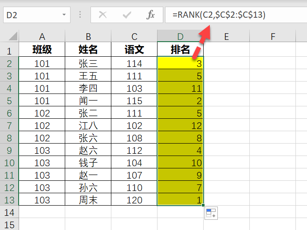Select column A header
This screenshot has height=230, width=307.
(42, 36)
